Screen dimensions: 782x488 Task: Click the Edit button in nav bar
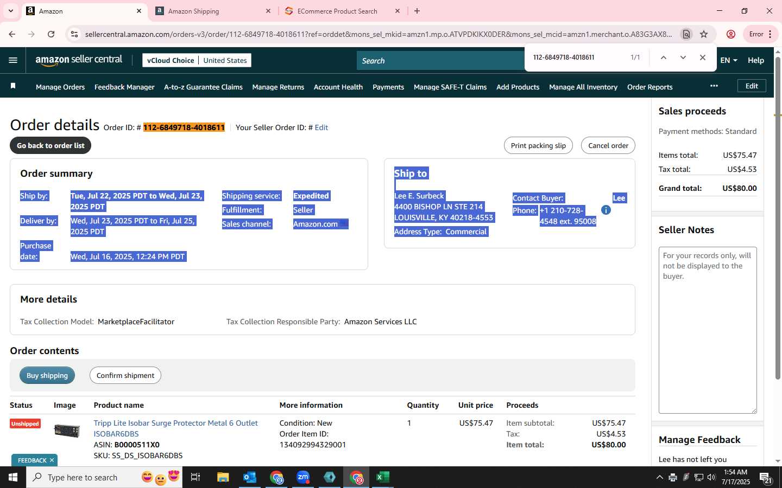pos(752,86)
